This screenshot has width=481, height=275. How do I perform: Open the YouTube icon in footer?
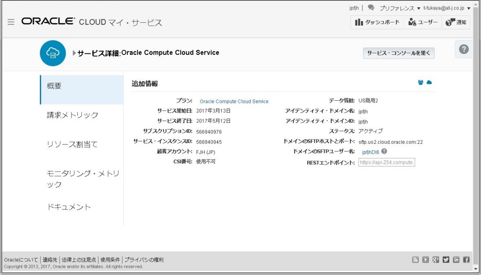pyautogui.click(x=426, y=260)
